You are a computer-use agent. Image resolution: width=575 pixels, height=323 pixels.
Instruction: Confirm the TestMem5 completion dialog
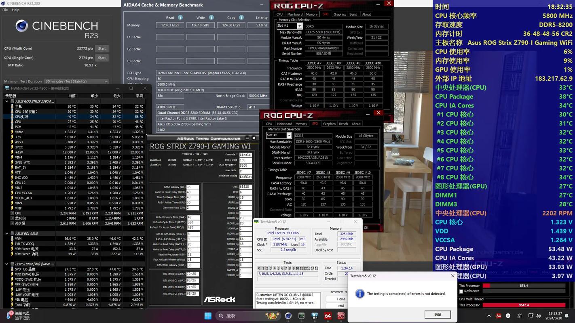coord(438,314)
